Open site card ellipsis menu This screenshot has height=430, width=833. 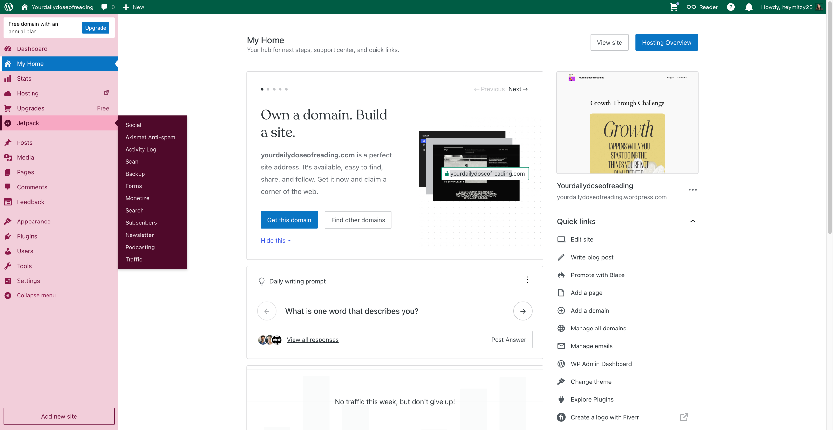point(692,190)
